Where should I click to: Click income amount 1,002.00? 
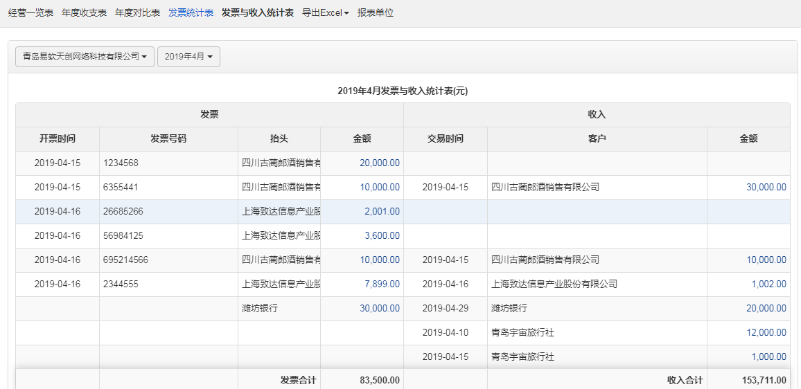769,284
